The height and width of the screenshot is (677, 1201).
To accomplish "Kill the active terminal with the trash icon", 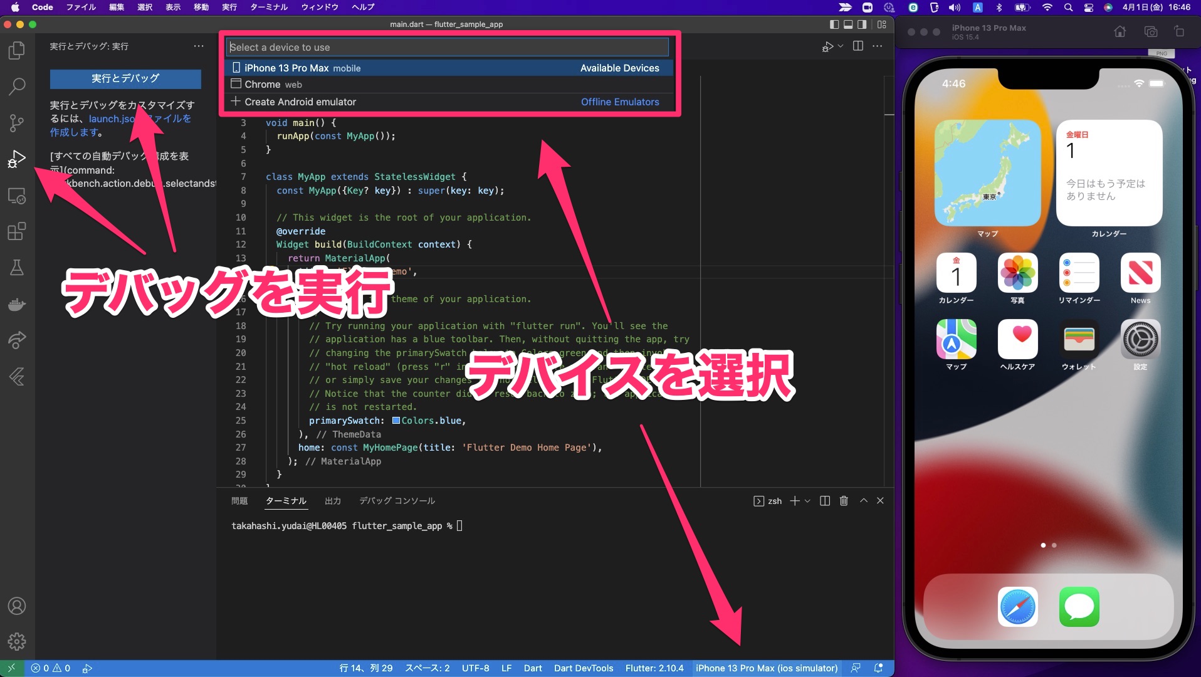I will tap(844, 501).
